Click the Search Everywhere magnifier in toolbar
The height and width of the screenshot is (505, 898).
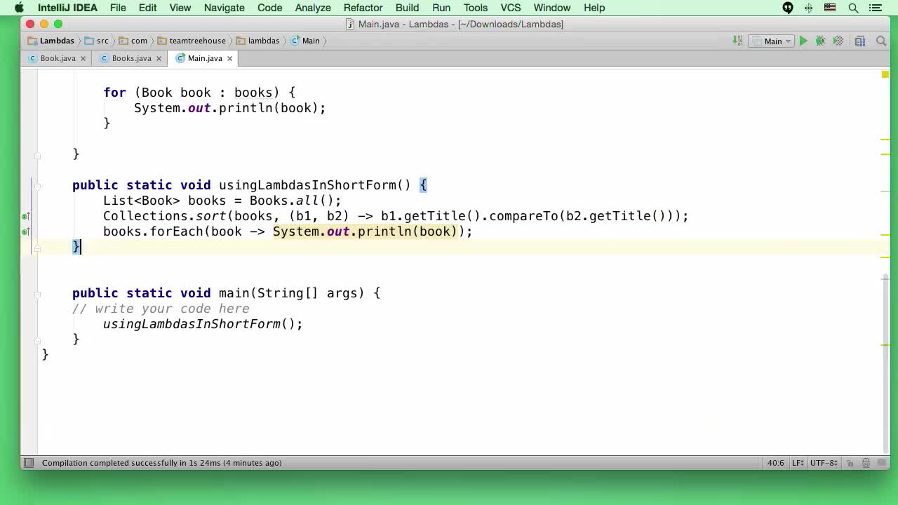click(881, 41)
